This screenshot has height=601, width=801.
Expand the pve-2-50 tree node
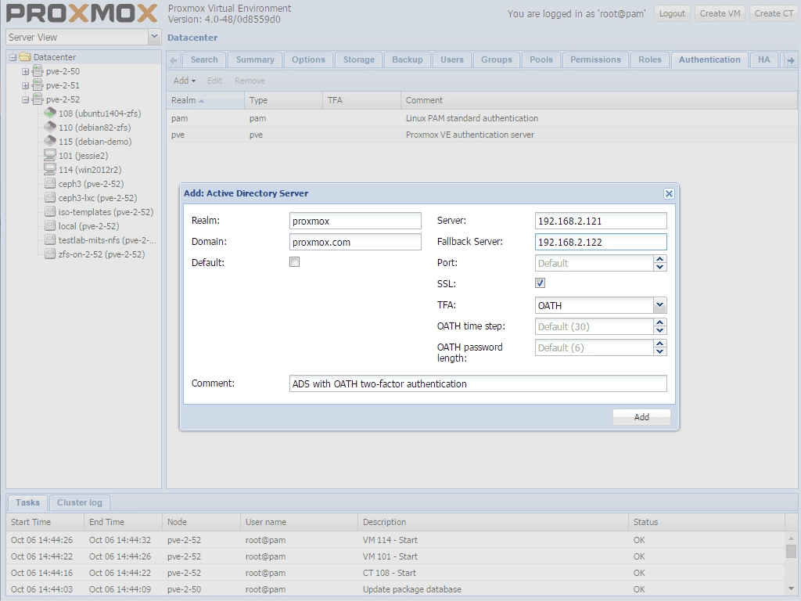click(x=25, y=71)
